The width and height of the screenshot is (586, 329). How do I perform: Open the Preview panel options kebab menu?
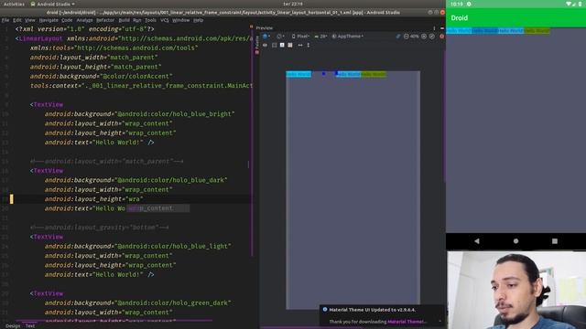tap(434, 28)
